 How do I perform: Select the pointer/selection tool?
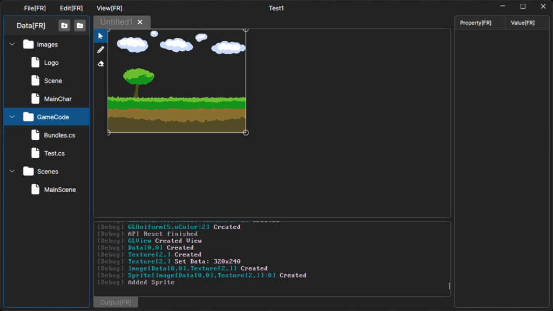click(x=100, y=36)
